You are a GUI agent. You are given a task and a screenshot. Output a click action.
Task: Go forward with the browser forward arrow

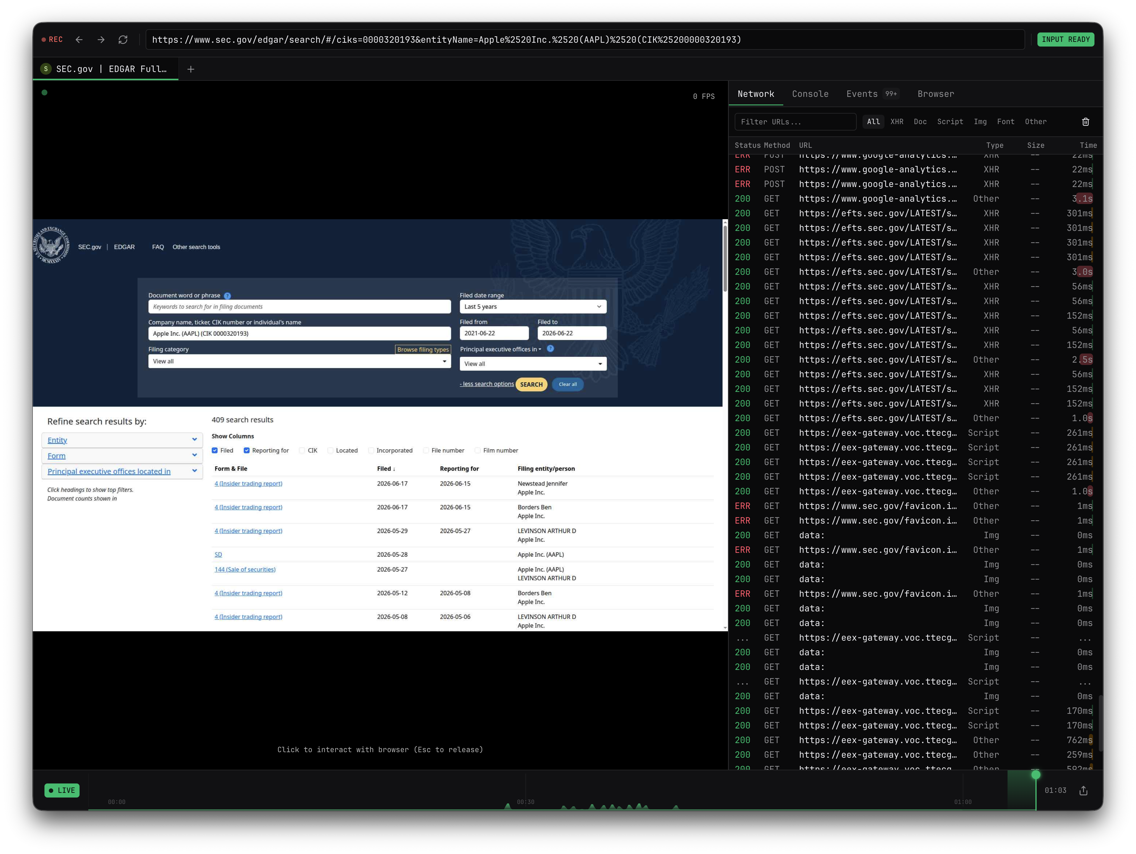coord(101,40)
